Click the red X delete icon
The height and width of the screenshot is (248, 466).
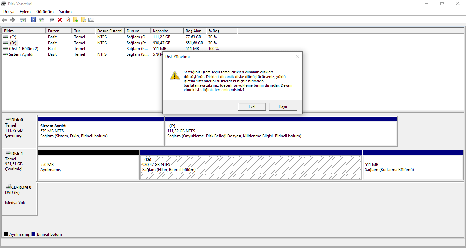60,20
